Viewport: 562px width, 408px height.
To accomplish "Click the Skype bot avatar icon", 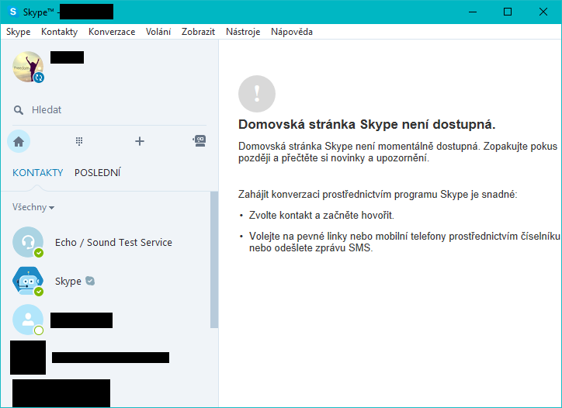I will coord(28,281).
